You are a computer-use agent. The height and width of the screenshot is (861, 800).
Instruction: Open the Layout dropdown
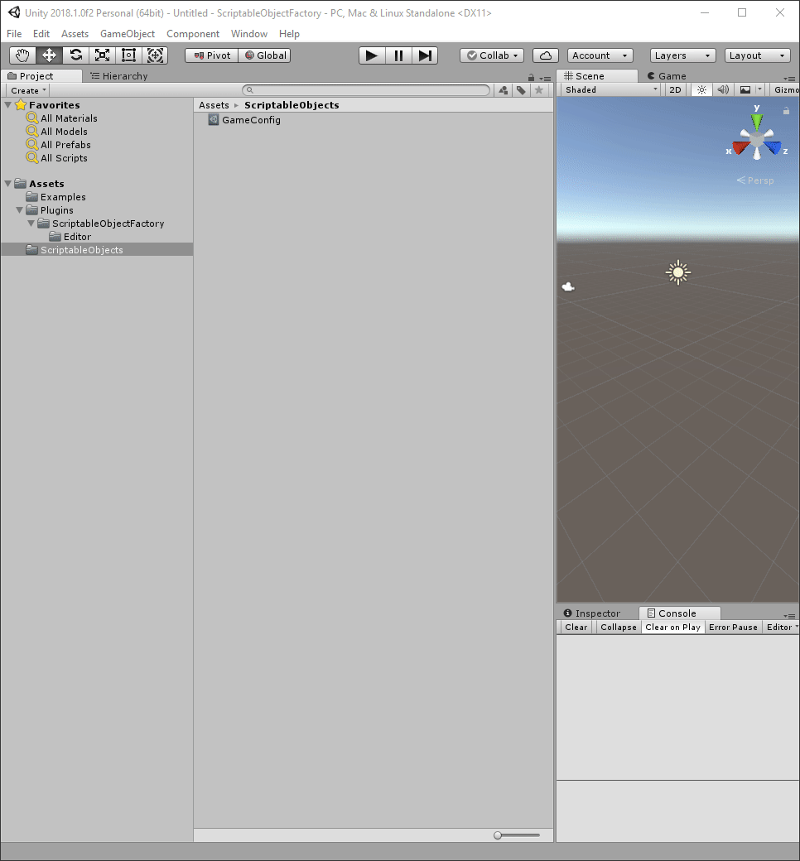757,55
